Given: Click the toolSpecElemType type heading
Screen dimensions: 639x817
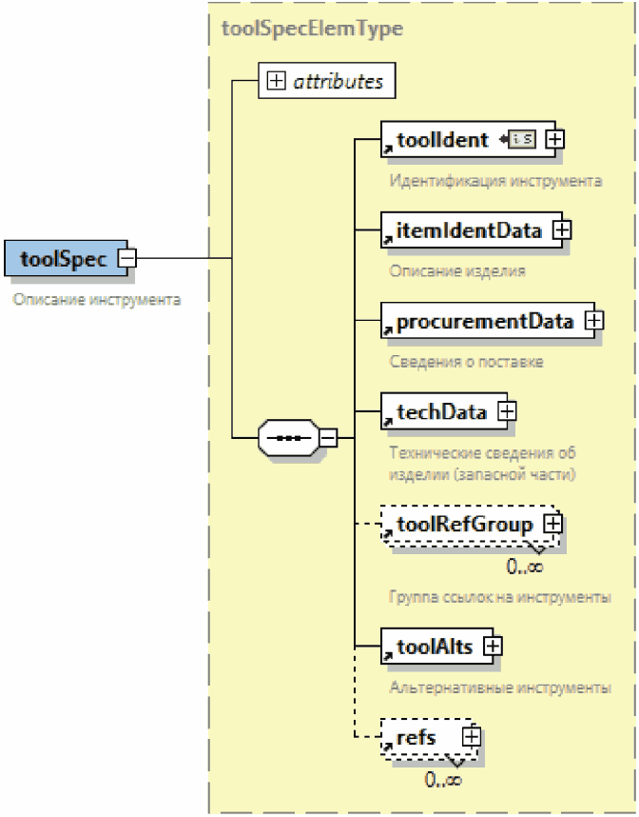Looking at the screenshot, I should [311, 29].
